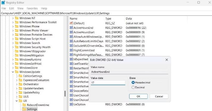Click the IsExpedited DWORD icon

pyautogui.click(x=71, y=59)
